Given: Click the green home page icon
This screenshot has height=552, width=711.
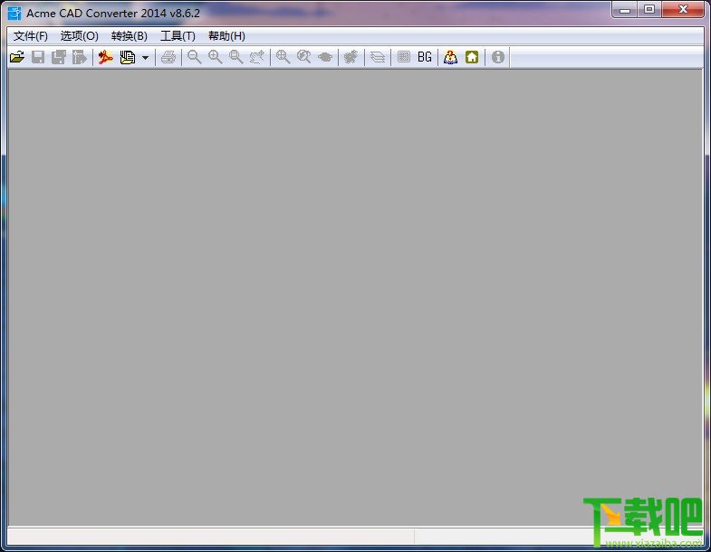Looking at the screenshot, I should [x=472, y=57].
